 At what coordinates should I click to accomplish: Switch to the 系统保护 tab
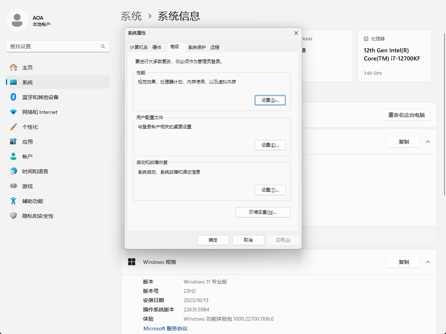click(x=197, y=48)
